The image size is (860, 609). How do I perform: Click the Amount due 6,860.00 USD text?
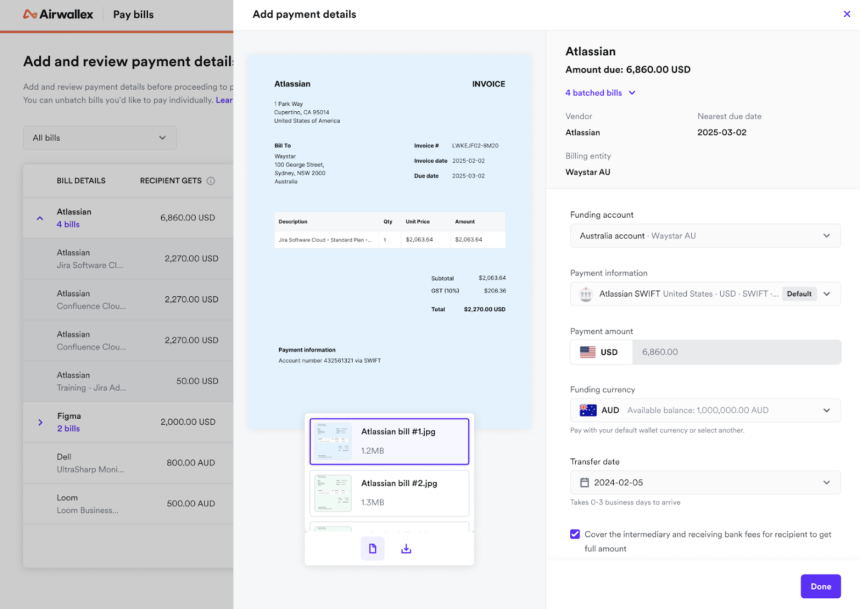click(628, 70)
